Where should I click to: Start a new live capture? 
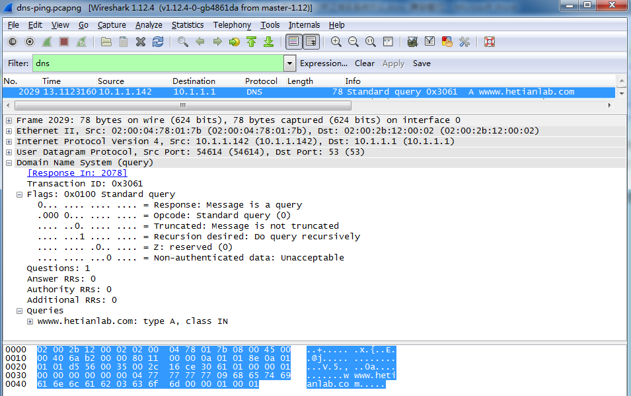47,42
